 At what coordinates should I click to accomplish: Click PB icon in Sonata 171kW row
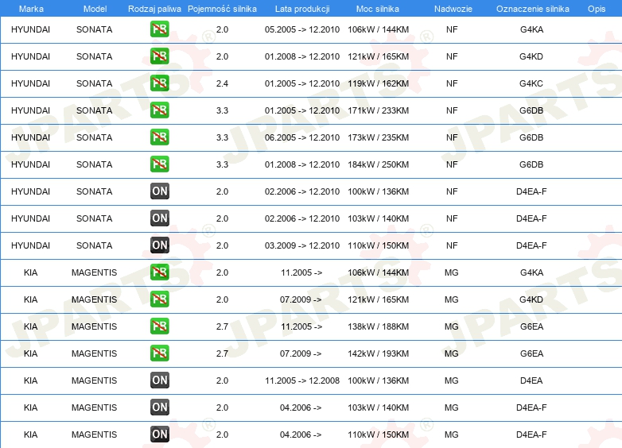[159, 110]
